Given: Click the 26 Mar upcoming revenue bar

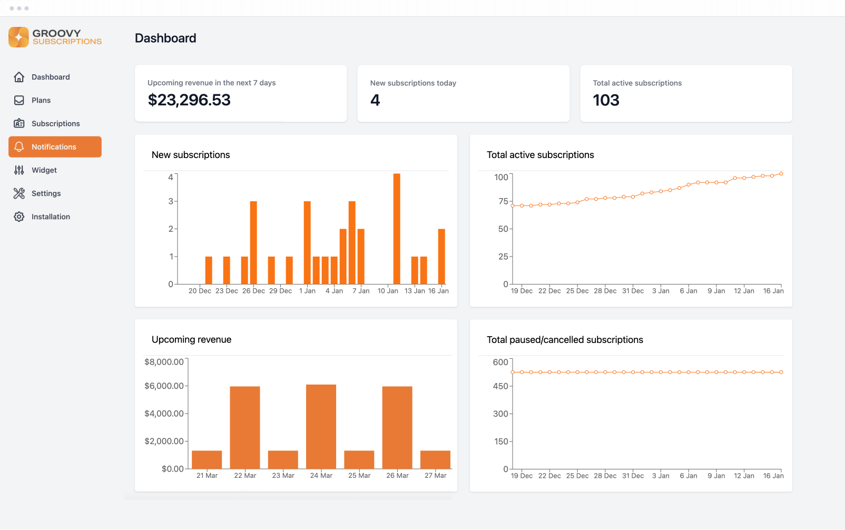Looking at the screenshot, I should [x=397, y=427].
